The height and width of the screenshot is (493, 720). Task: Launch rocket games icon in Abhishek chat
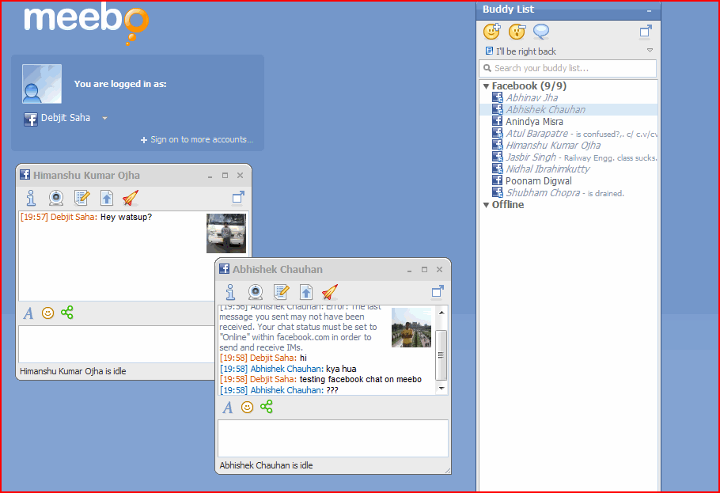tap(330, 292)
